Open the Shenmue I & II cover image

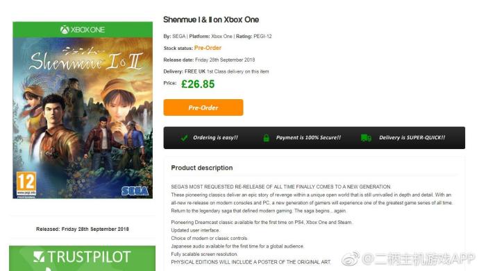[83, 110]
